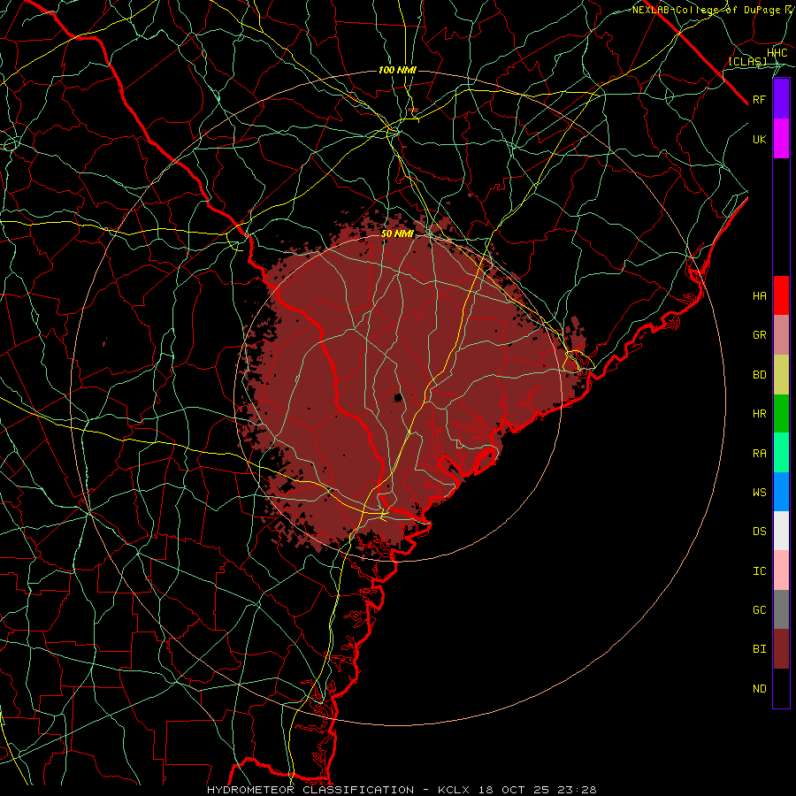Click the UK legend label
Screen dimensions: 796x796
[759, 139]
